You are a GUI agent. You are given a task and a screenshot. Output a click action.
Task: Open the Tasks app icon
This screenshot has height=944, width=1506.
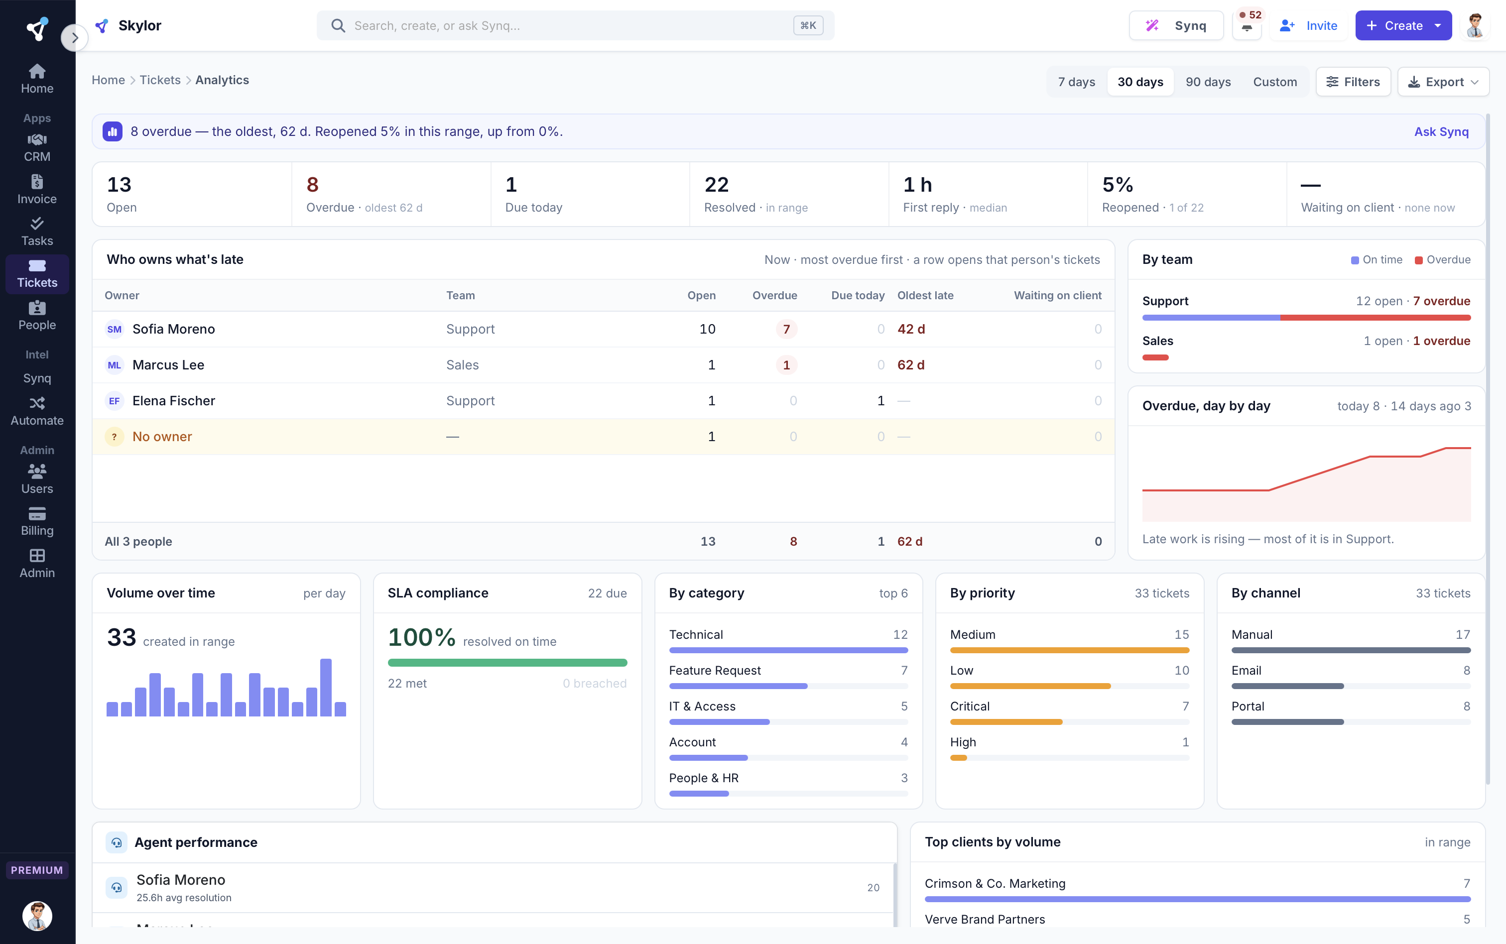point(37,232)
